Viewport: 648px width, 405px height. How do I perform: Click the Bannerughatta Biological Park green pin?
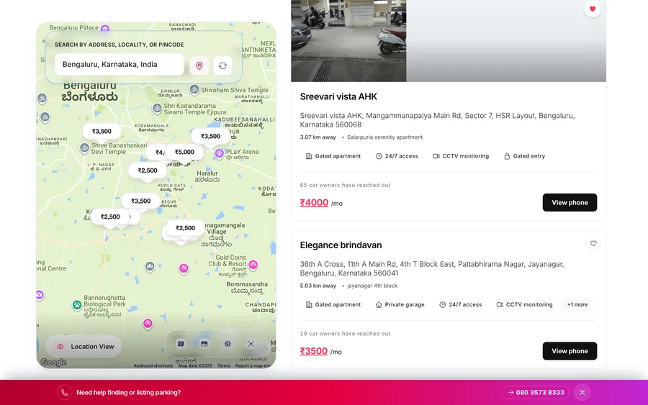77,305
